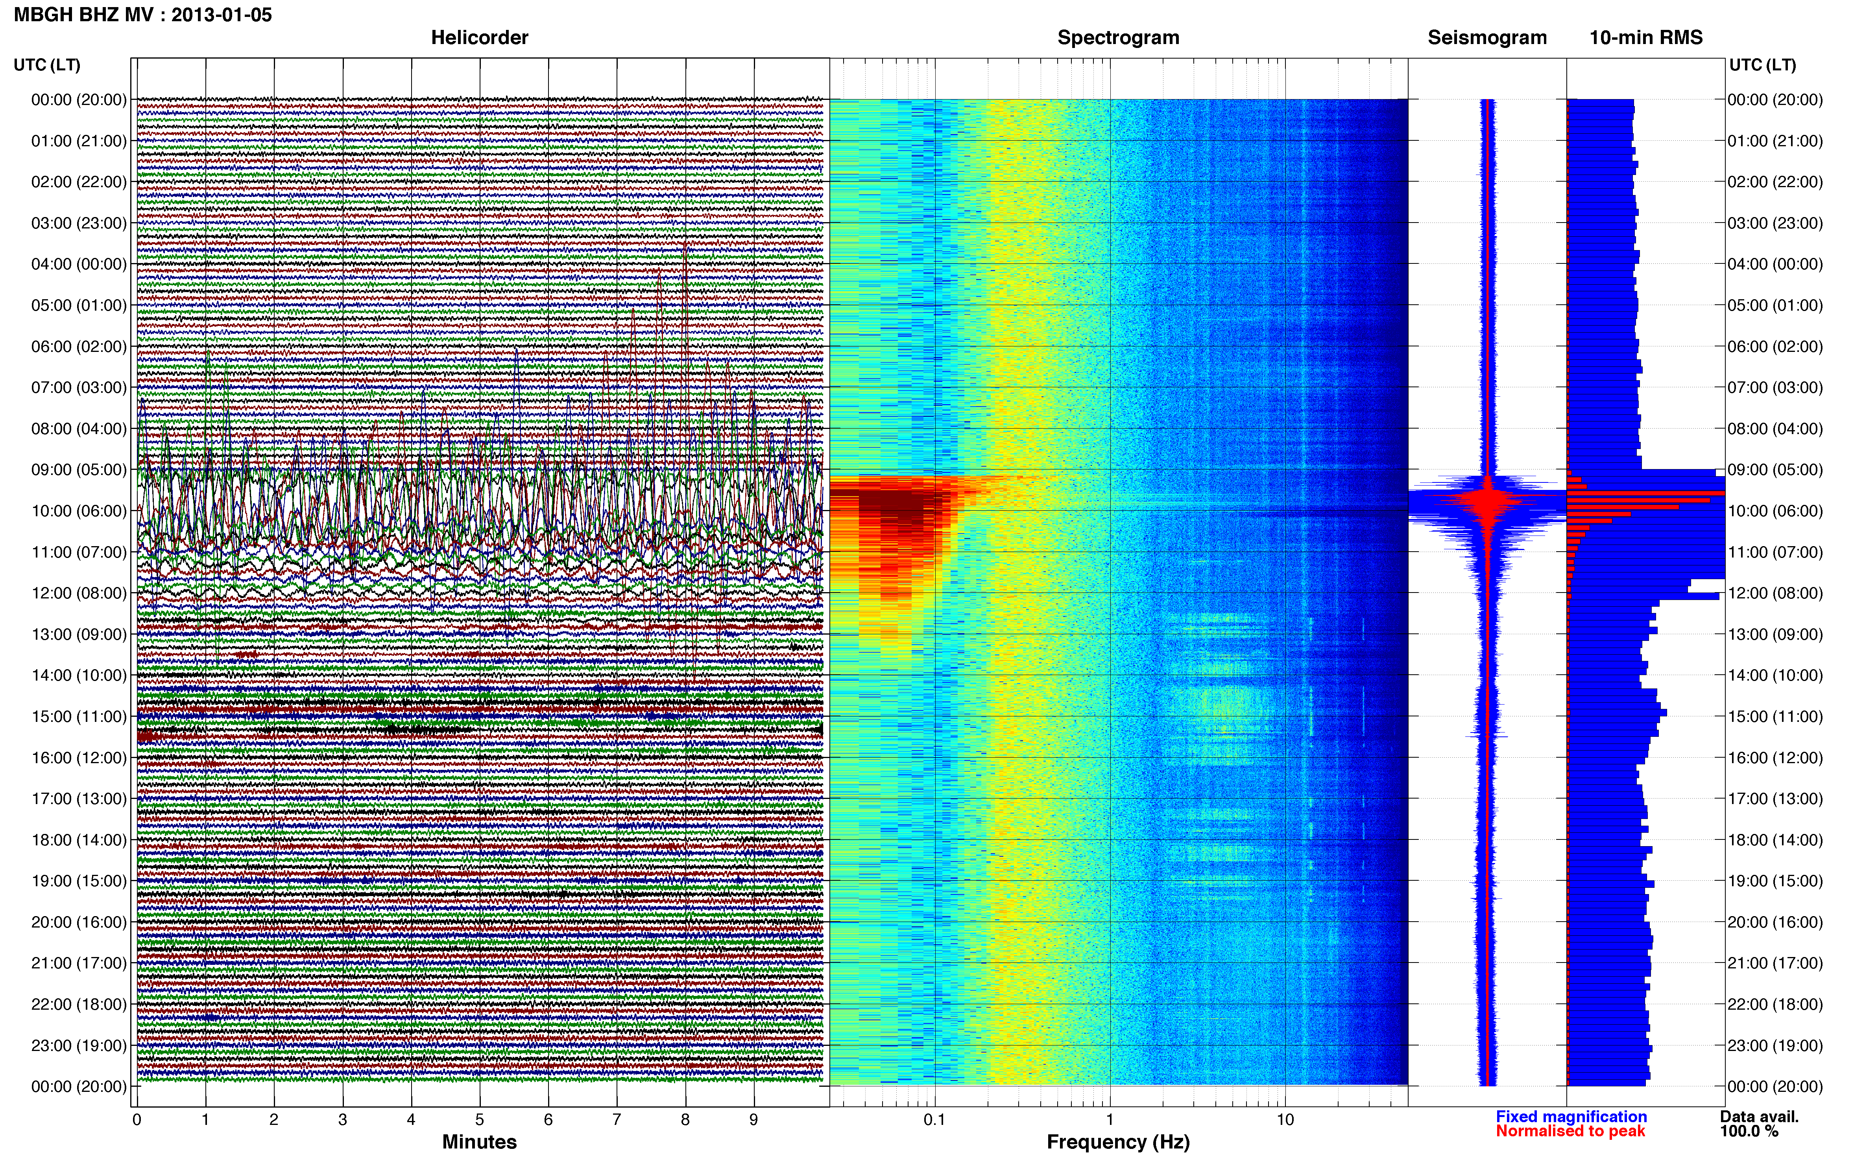The height and width of the screenshot is (1165, 1865).
Task: Click left time label '12:00 (08:00)'
Action: 79,593
